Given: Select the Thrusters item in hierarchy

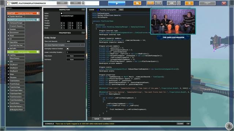Looking at the screenshot, I should [17, 78].
